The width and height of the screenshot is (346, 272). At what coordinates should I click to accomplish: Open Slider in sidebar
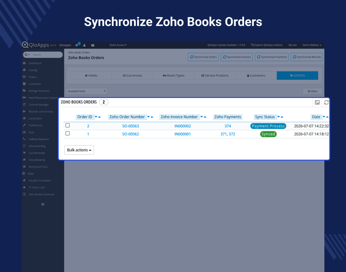(31, 173)
